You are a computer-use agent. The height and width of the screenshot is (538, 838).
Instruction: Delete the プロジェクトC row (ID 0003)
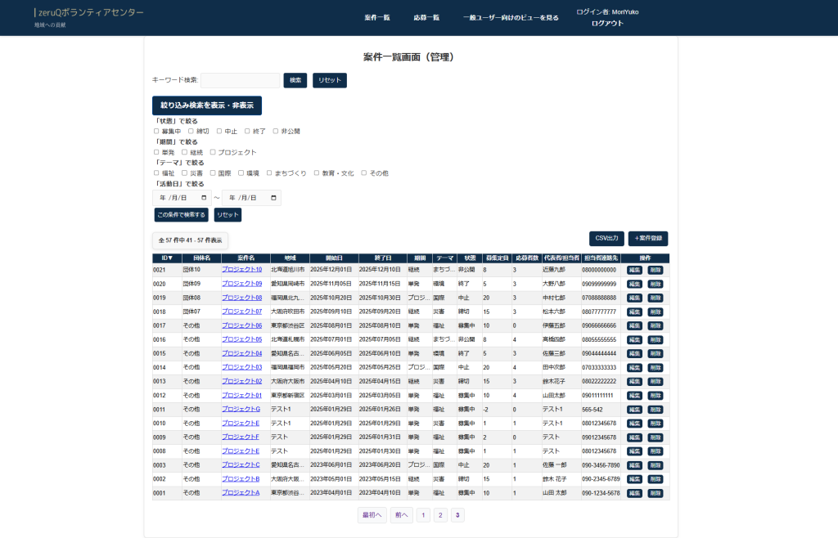655,465
